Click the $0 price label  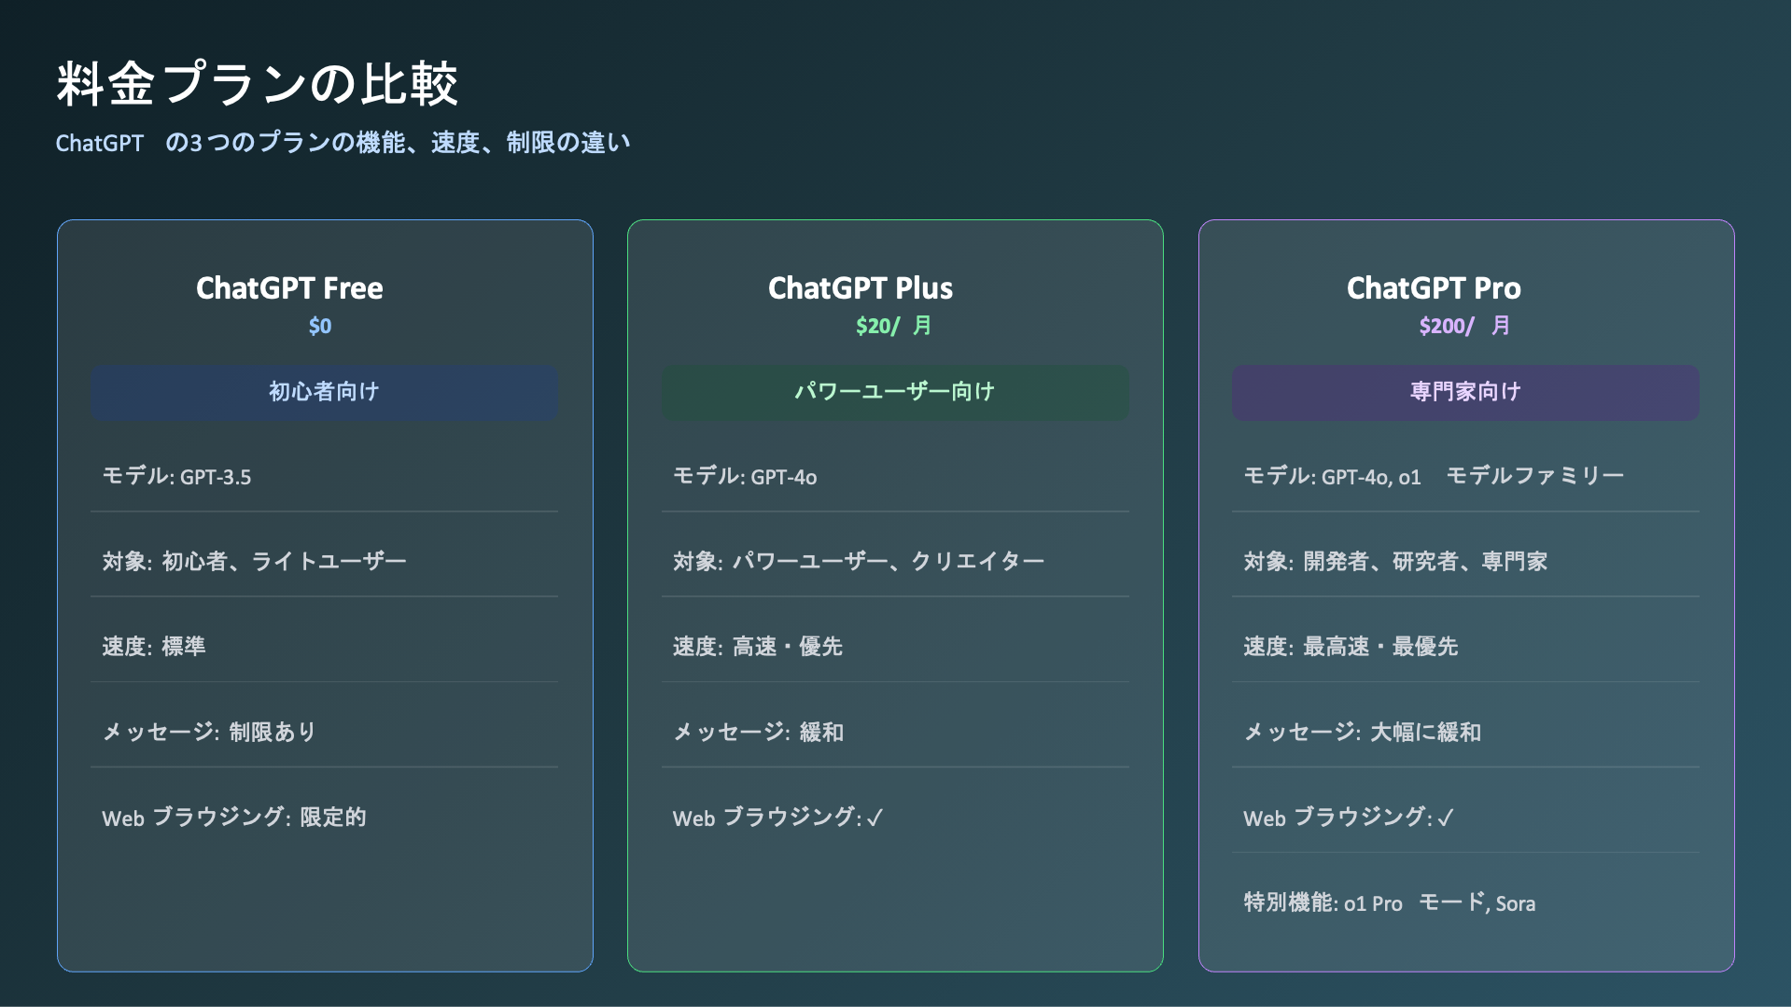click(320, 326)
